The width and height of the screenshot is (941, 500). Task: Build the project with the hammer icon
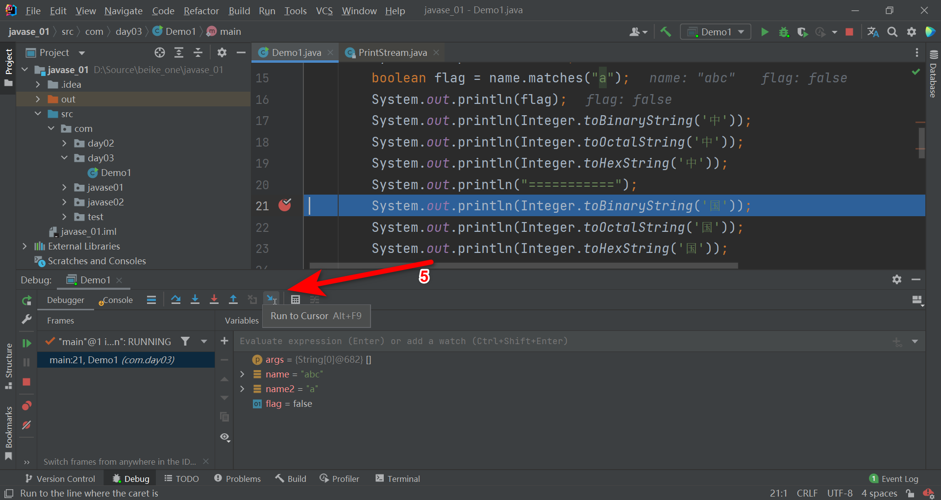coord(666,32)
